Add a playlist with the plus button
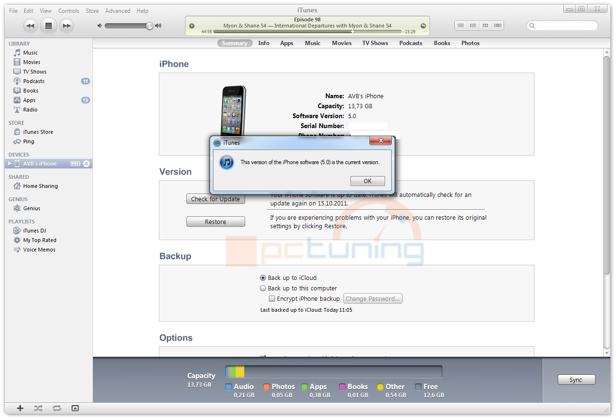The image size is (616, 418). (x=20, y=408)
